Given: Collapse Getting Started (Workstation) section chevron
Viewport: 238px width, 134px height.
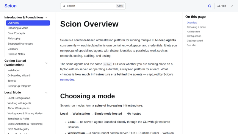Looking at the screenshot, I should (46, 63).
